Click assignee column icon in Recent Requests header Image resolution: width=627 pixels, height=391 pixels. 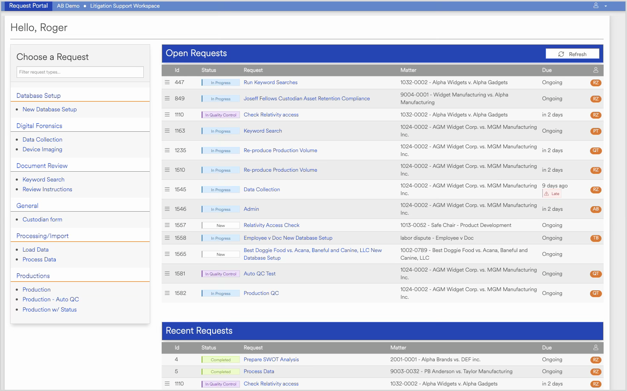coord(596,348)
